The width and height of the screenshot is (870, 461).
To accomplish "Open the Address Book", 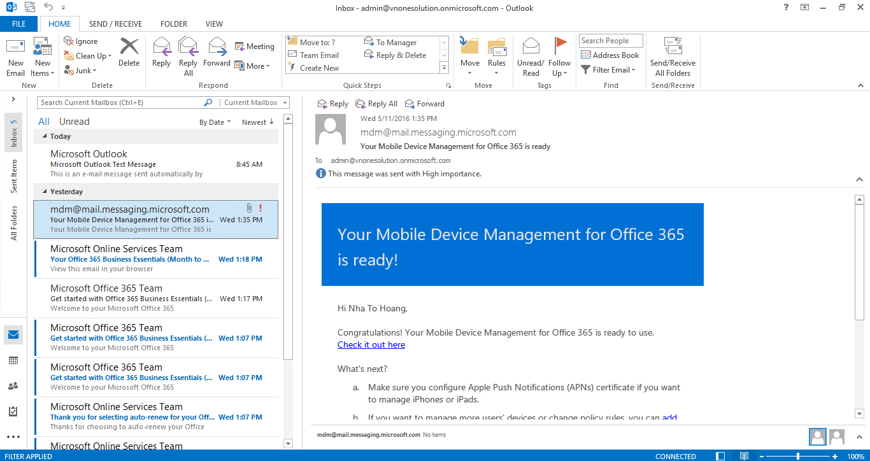I will pyautogui.click(x=610, y=55).
